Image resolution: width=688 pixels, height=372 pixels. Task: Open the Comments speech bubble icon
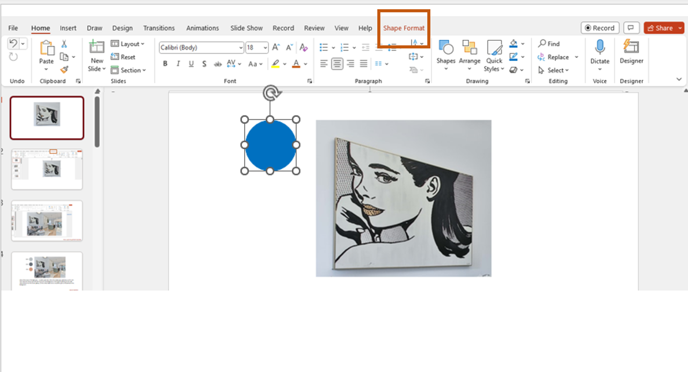click(631, 28)
